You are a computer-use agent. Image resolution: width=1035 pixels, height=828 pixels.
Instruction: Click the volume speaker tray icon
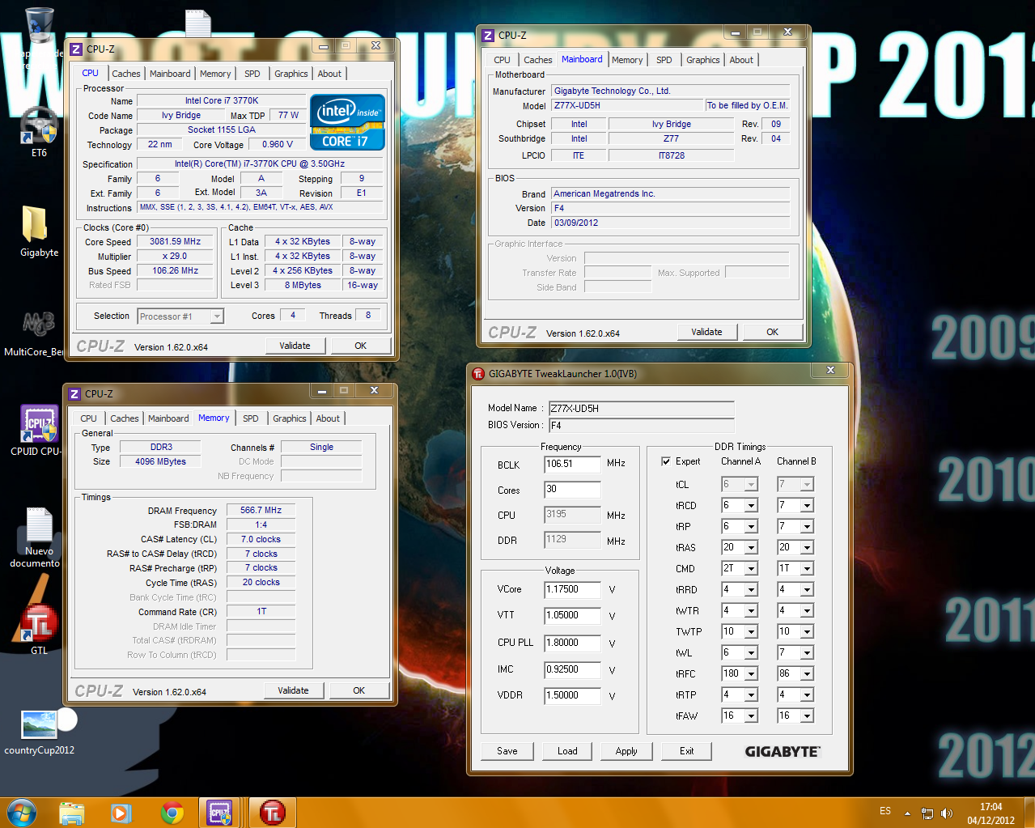click(947, 813)
